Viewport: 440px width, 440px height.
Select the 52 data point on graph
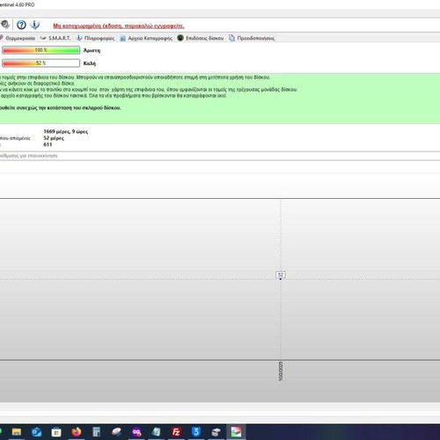point(281,279)
